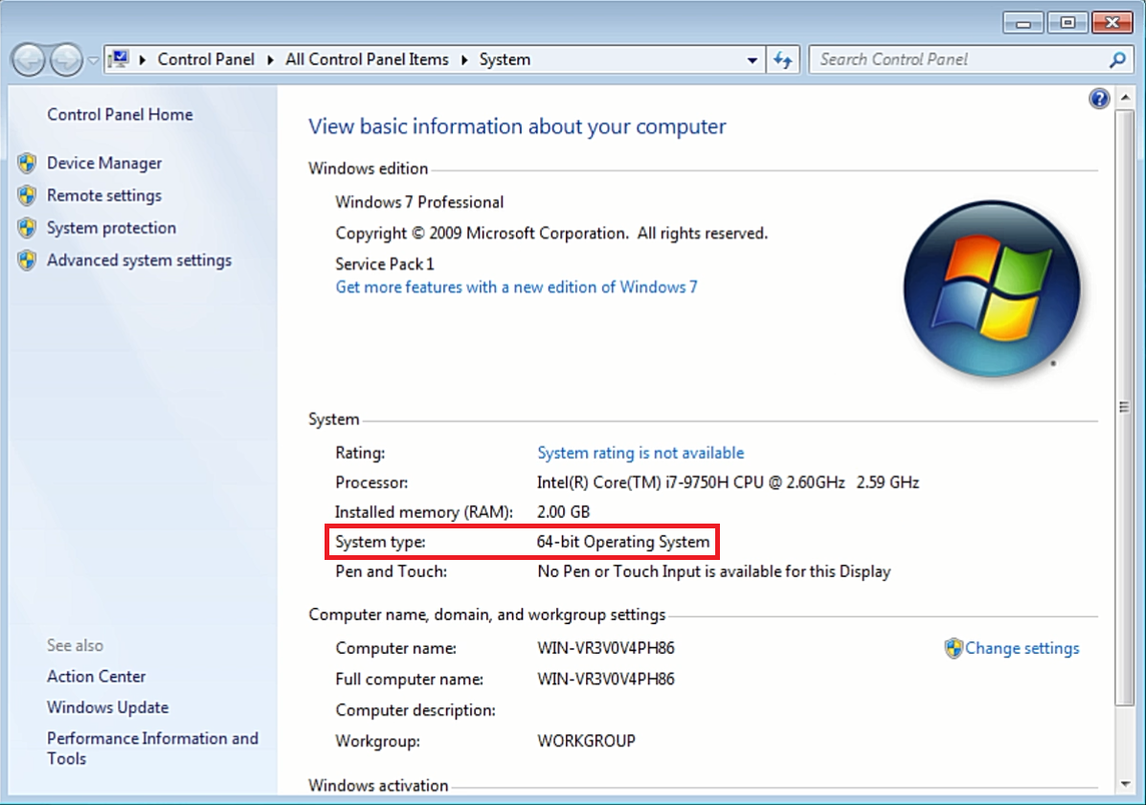
Task: Click the Service Pack 1 text
Action: 385,264
